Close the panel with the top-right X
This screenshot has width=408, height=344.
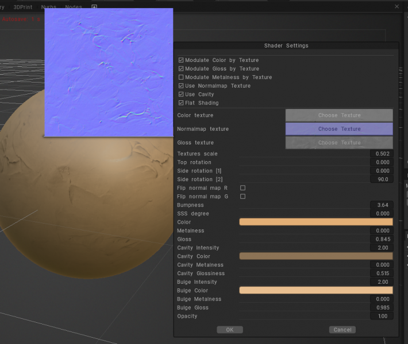pos(397,6)
